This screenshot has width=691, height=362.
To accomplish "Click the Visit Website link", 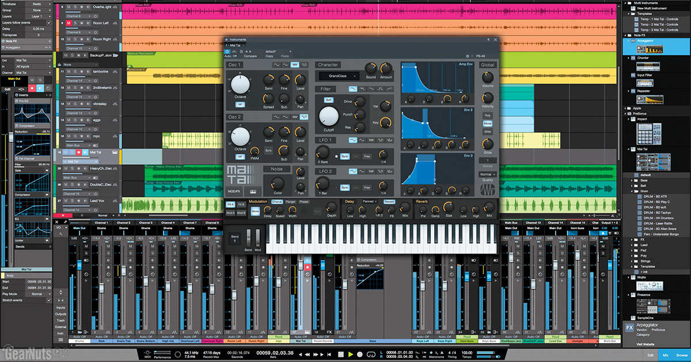I will 646,344.
